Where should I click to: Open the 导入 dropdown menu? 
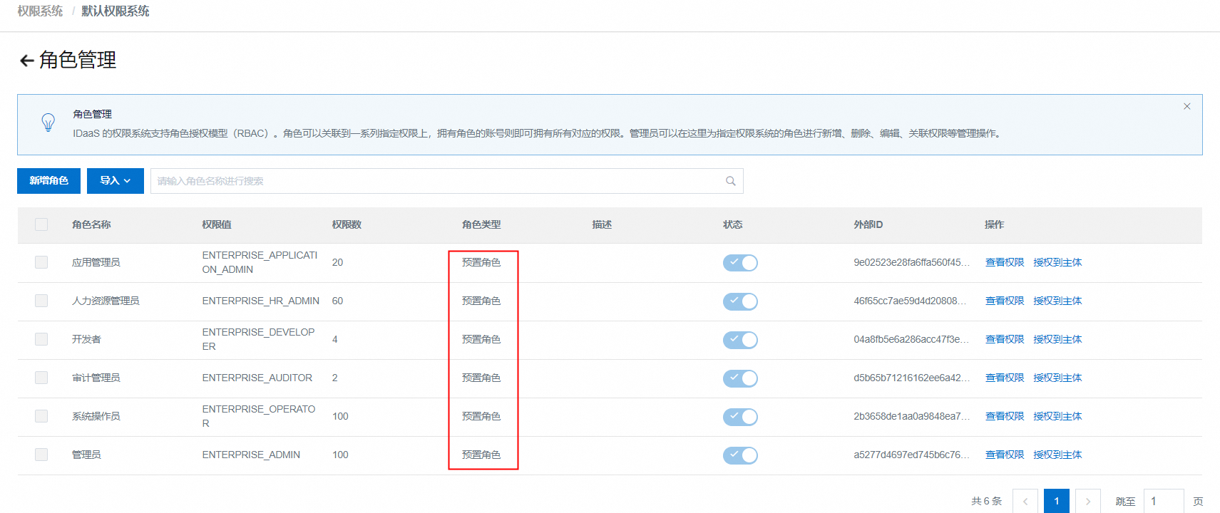tap(115, 181)
